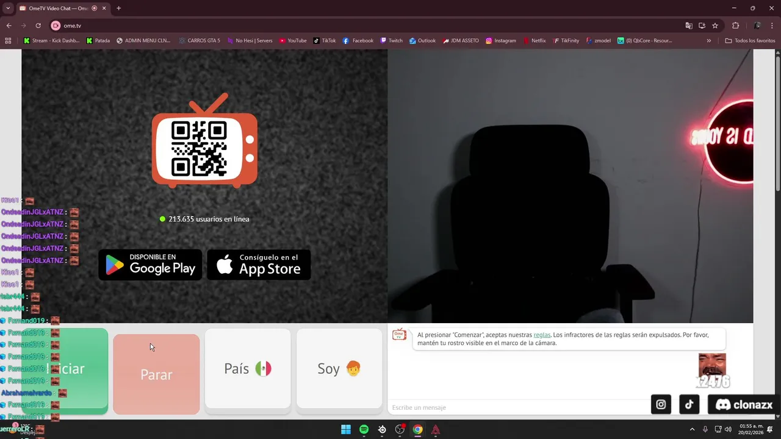Open the Patada bookmark
Viewport: 781px width, 439px height.
pyautogui.click(x=98, y=41)
